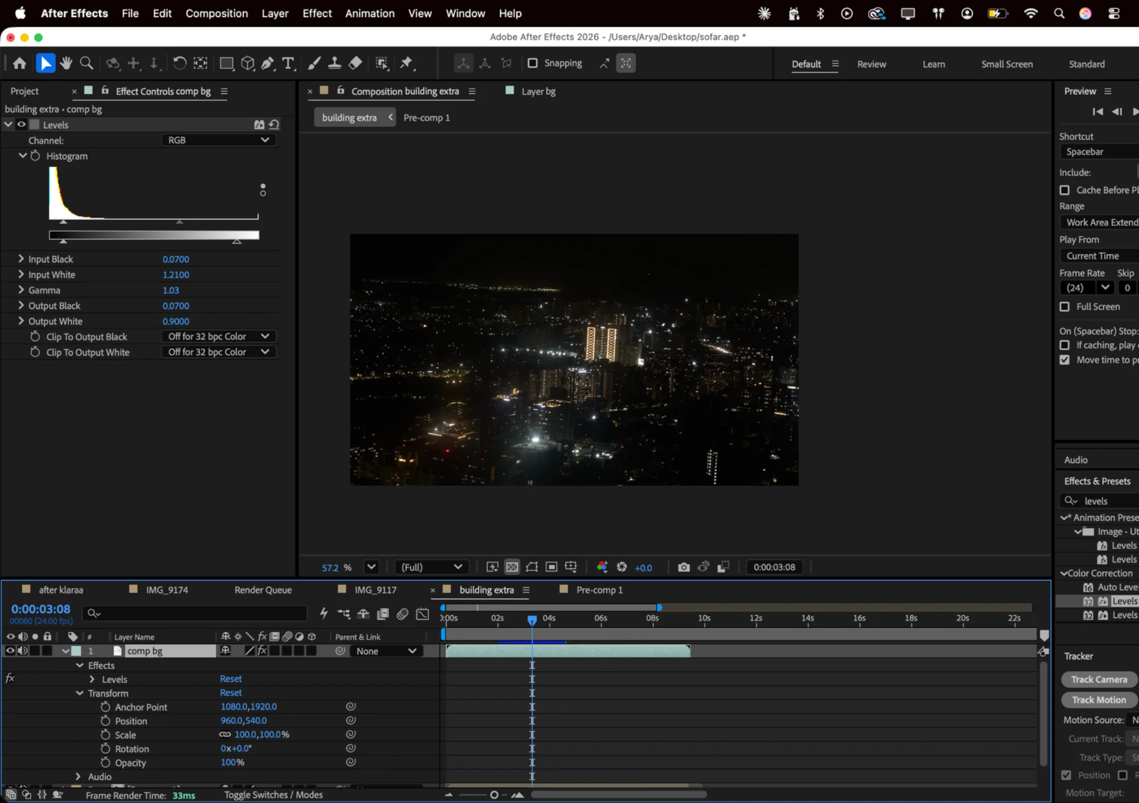This screenshot has height=803, width=1139.
Task: Enable the Full Screen checkbox
Action: [x=1064, y=307]
